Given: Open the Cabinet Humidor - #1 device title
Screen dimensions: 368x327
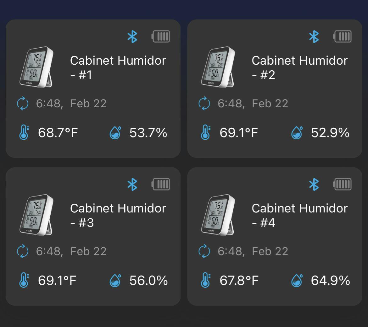Looking at the screenshot, I should click(x=118, y=67).
